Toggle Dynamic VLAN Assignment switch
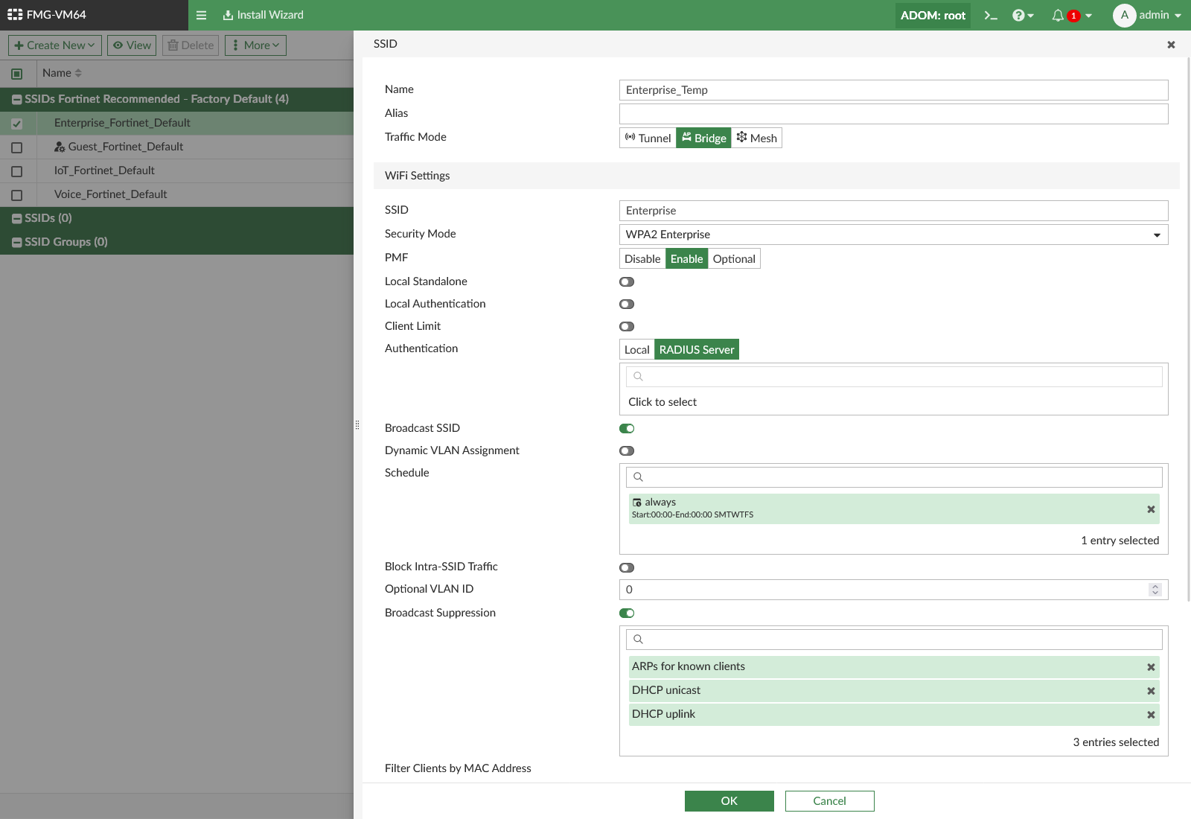This screenshot has height=819, width=1191. [627, 450]
